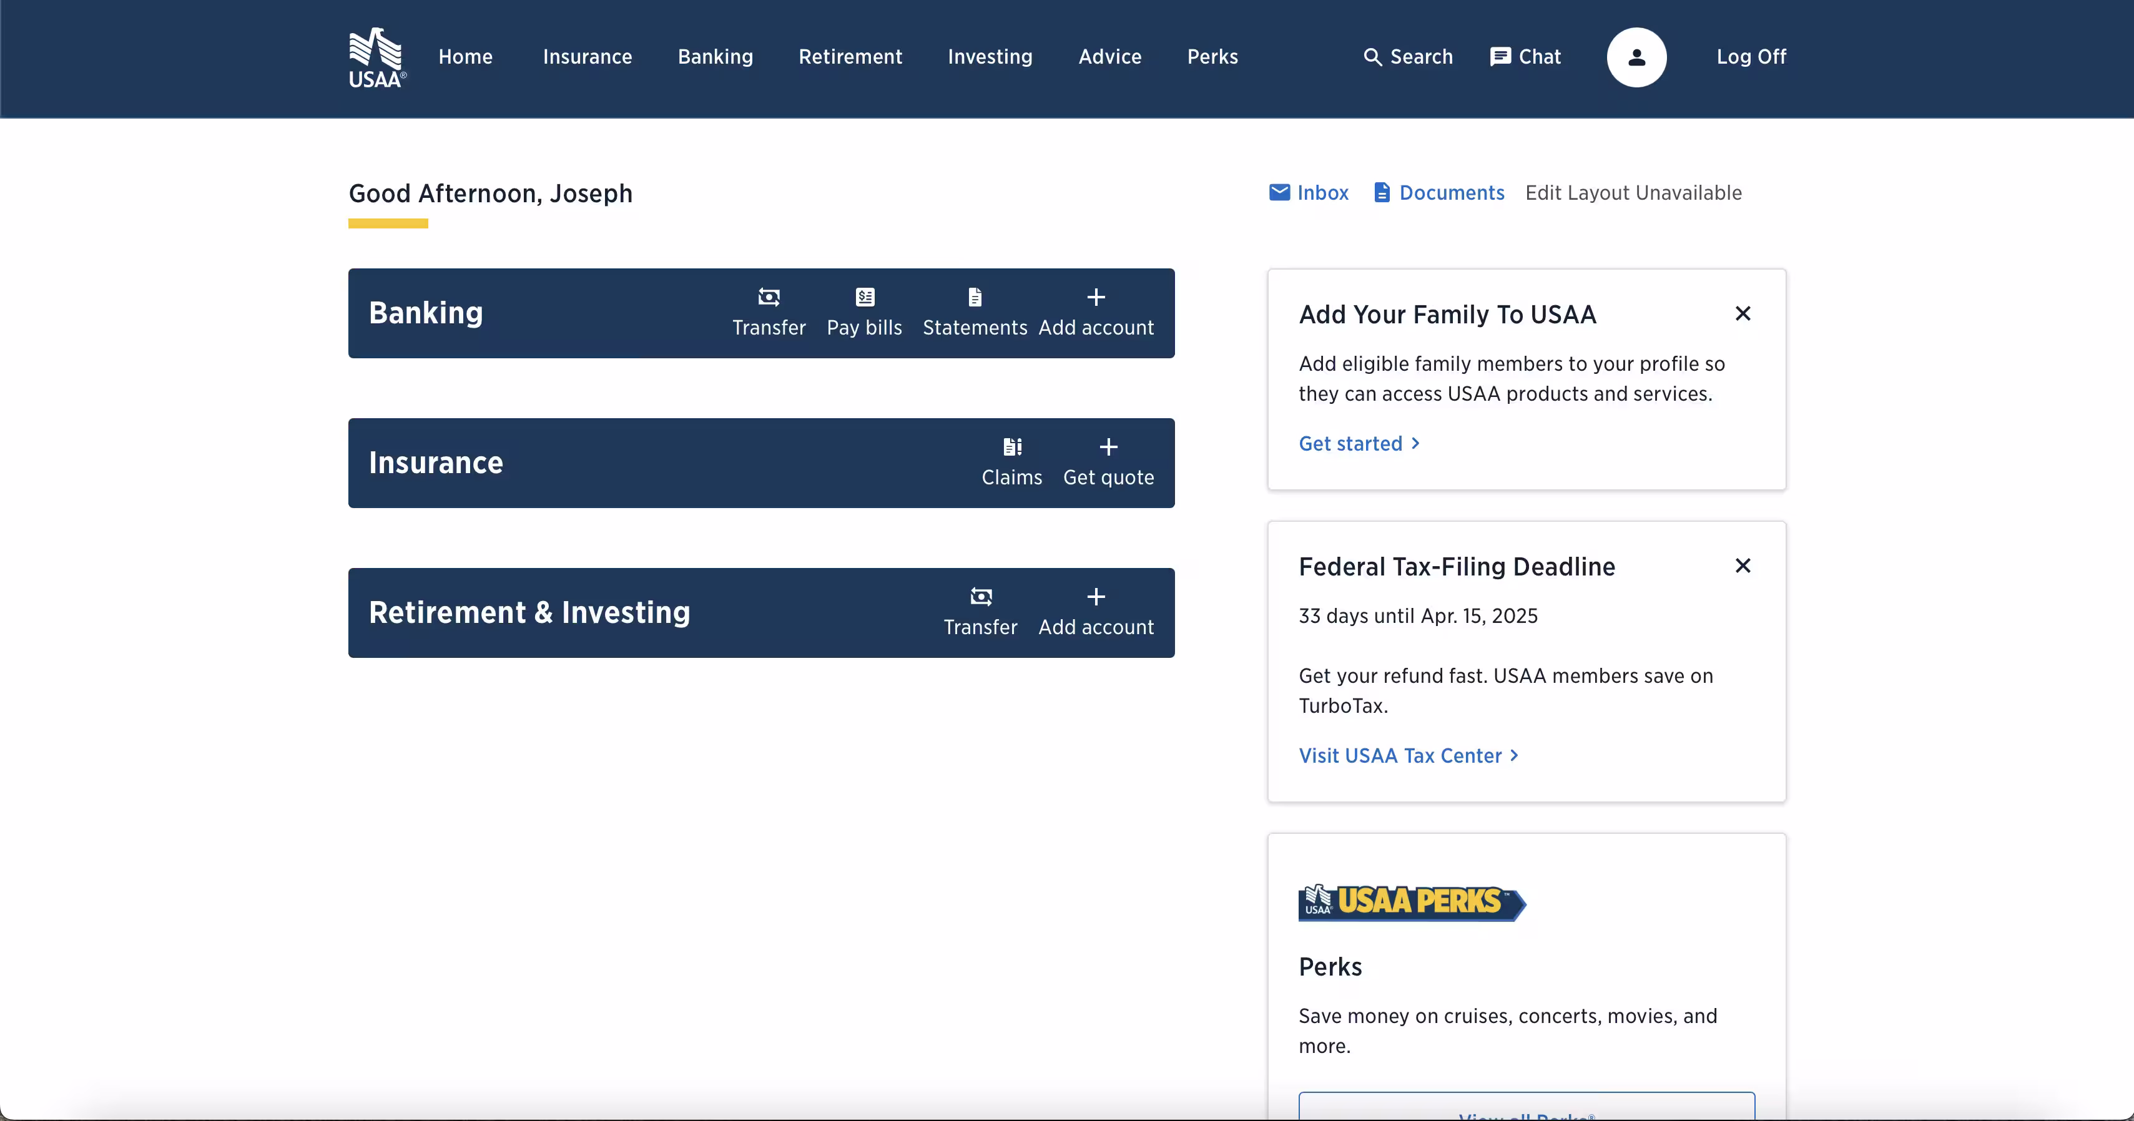Image resolution: width=2134 pixels, height=1121 pixels.
Task: Click Visit USAA Tax Center link
Action: click(1409, 756)
